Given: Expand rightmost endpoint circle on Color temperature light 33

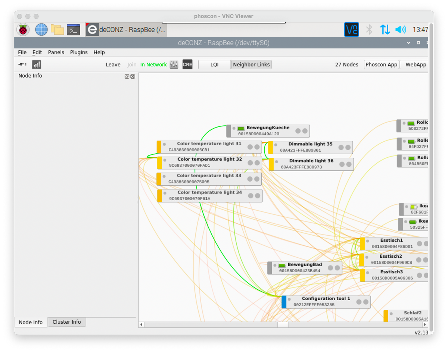Looking at the screenshot, I should [257, 179].
